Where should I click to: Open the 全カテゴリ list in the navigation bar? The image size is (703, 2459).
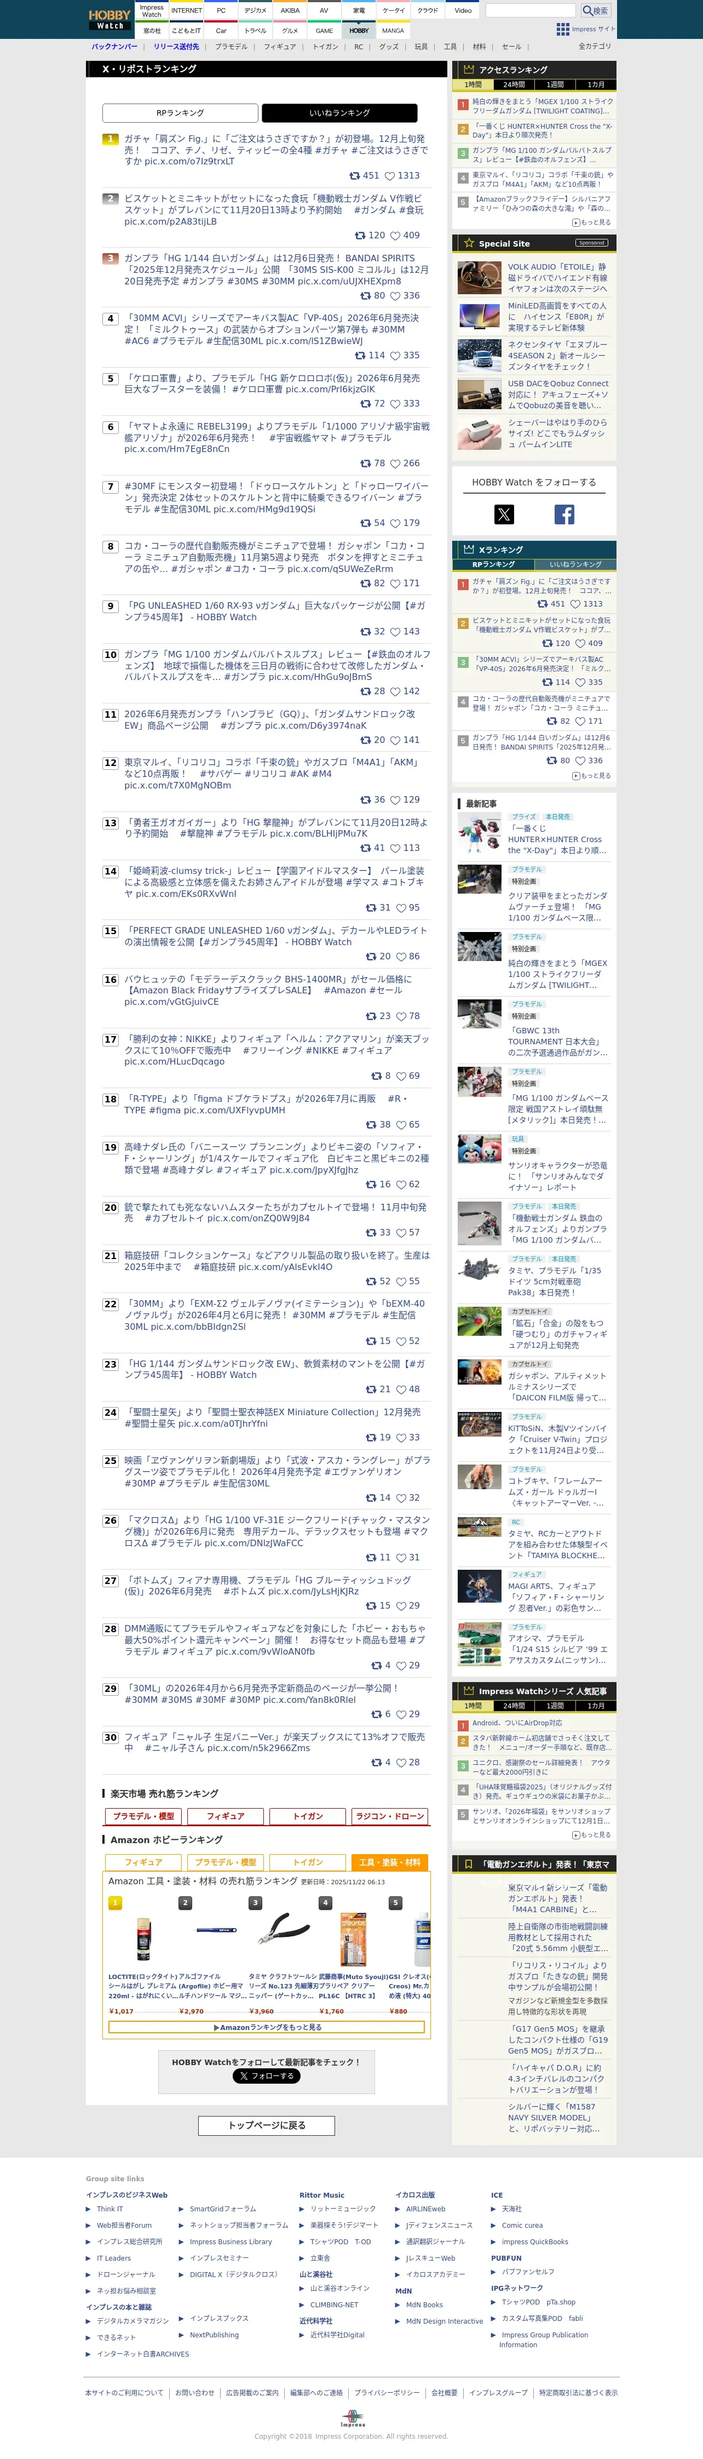594,46
